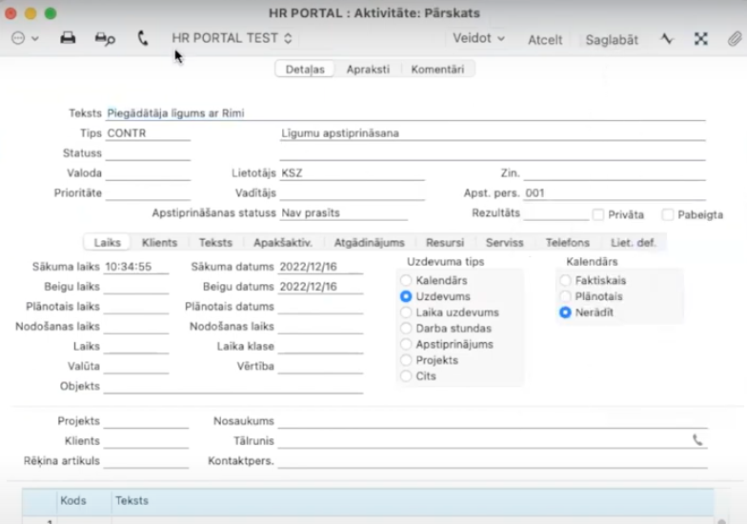Click the phone handset toolbar icon
Screen dimensions: 747x524
tap(143, 39)
